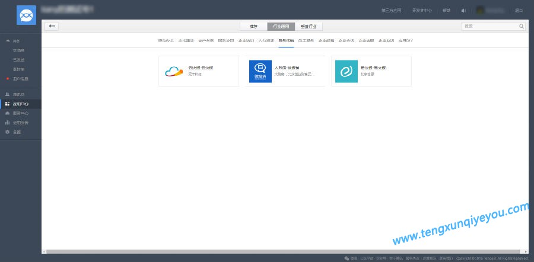Select the 财务报销 category

[x=286, y=40]
